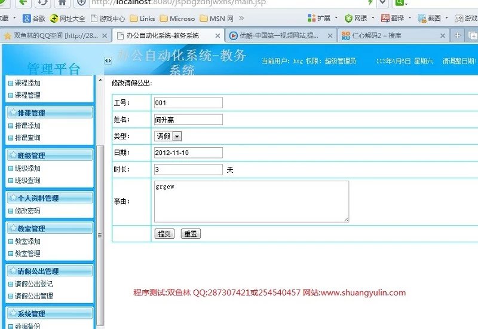The height and width of the screenshot is (329, 478).
Task: Click the 重置 reset button
Action: coord(191,234)
